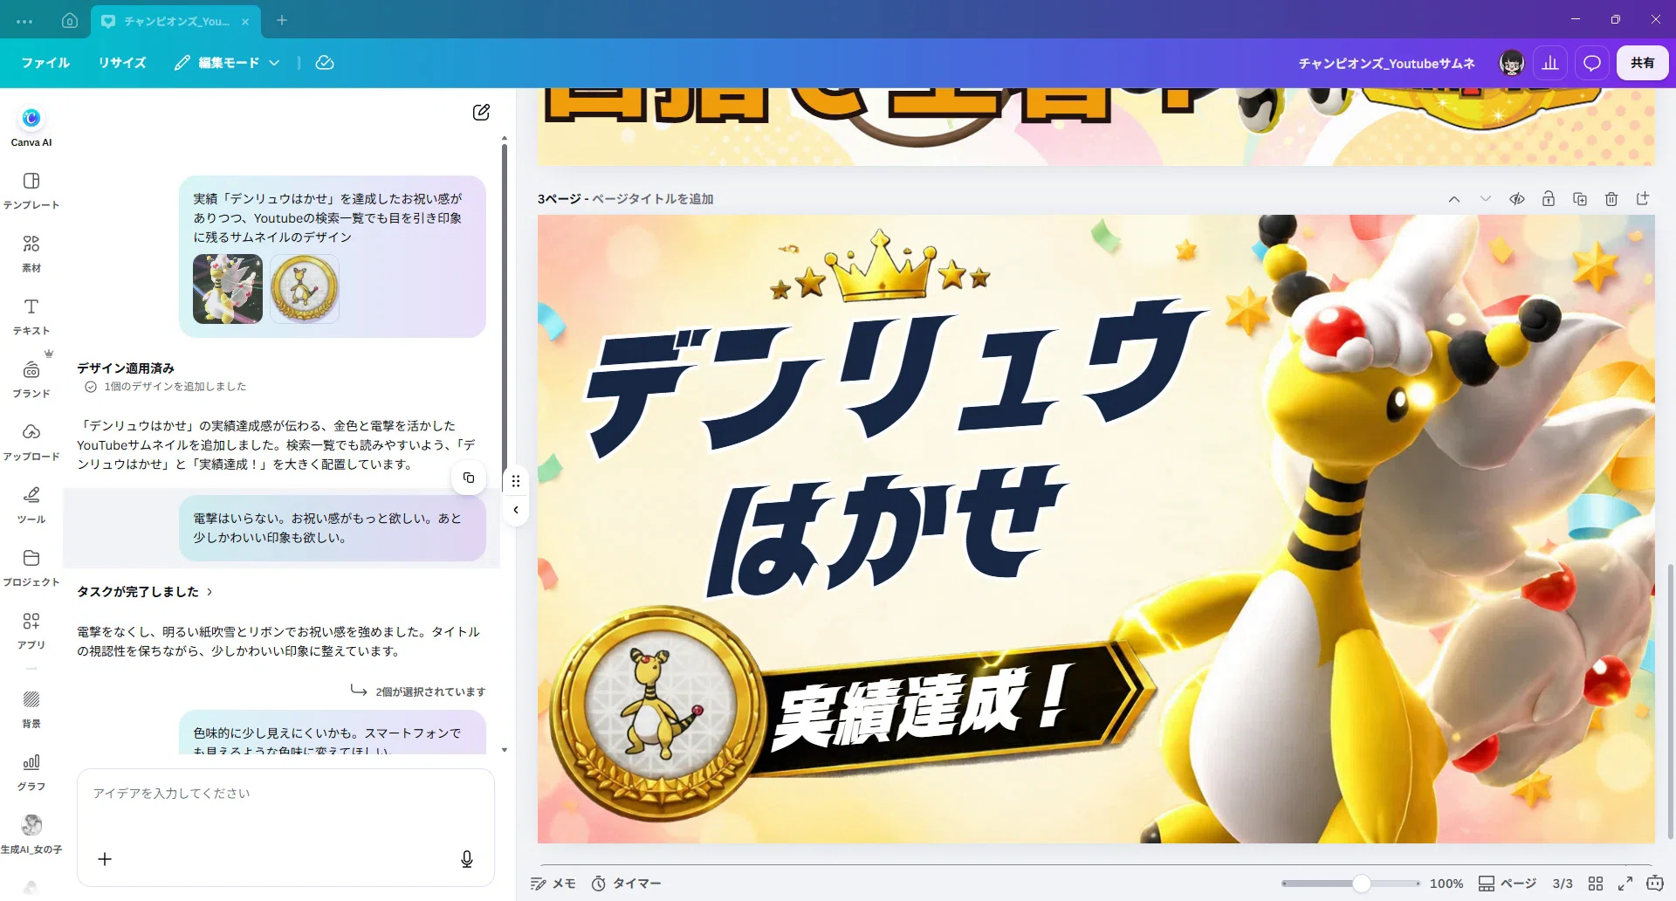Screen dimensions: 1676x901
Task: Click the cloud save status icon
Action: coord(325,63)
